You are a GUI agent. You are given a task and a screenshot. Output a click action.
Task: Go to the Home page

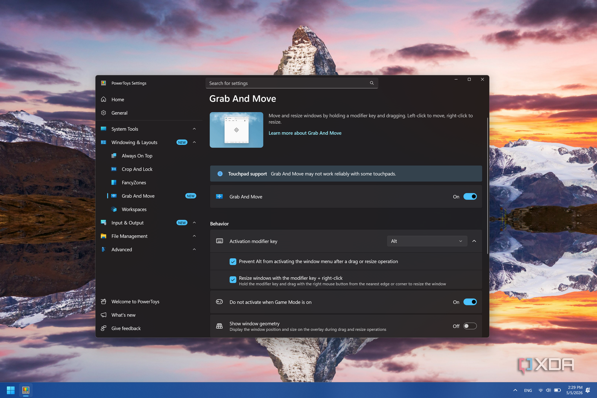point(149,99)
